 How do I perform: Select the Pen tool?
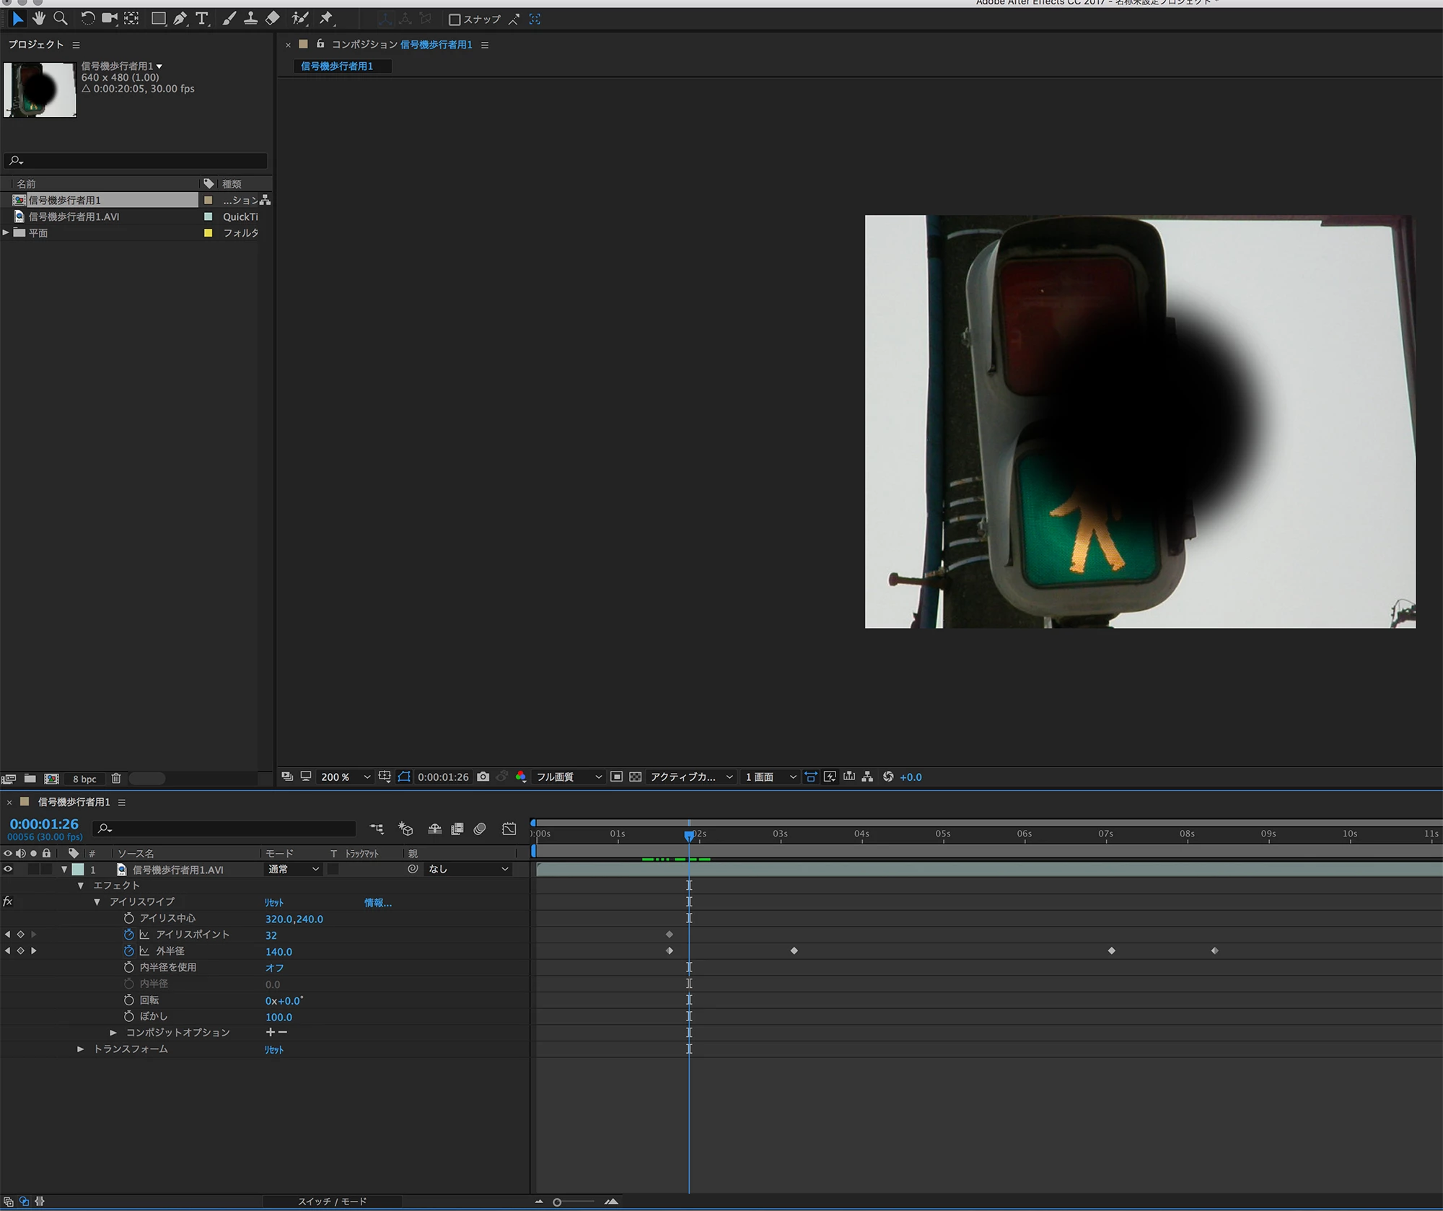pyautogui.click(x=180, y=19)
